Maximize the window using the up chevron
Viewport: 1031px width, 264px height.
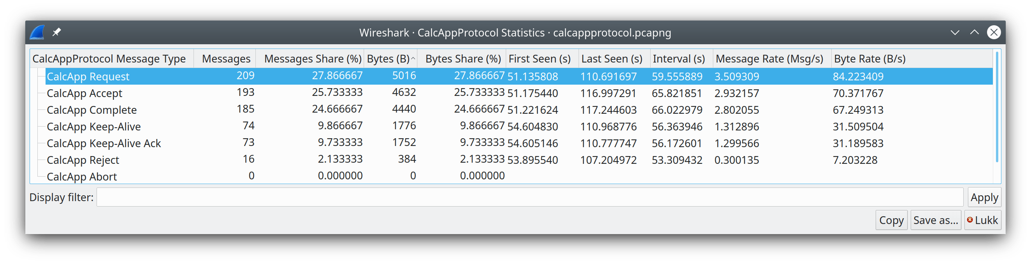click(974, 33)
